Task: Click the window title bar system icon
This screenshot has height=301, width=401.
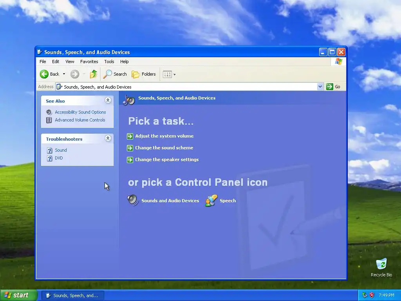Action: pos(40,52)
